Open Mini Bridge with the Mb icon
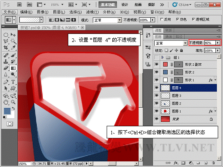Image resolution: width=223 pixels, height=167 pixels. pos(29,5)
